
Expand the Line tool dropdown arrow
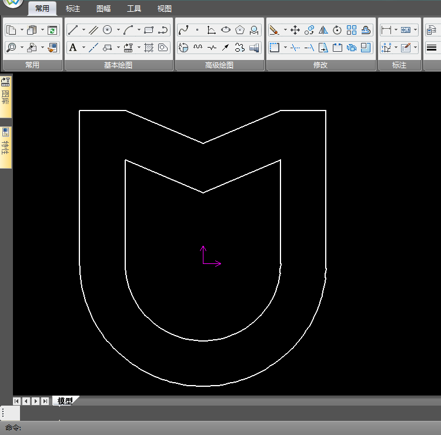[x=83, y=29]
